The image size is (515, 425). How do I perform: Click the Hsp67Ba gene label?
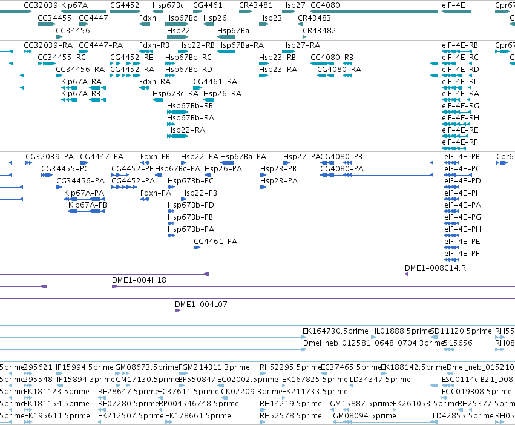pos(233,31)
